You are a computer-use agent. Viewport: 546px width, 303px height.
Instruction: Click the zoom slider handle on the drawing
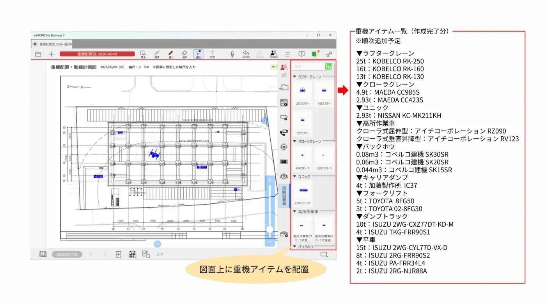pyautogui.click(x=270, y=229)
